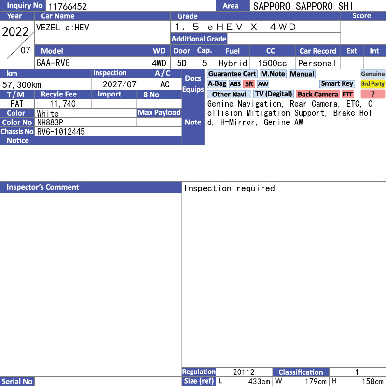
Task: Click the Serial No label
Action: pos(17,381)
